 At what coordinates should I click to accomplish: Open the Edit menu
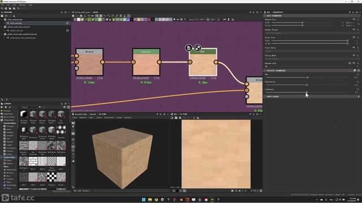8,5
